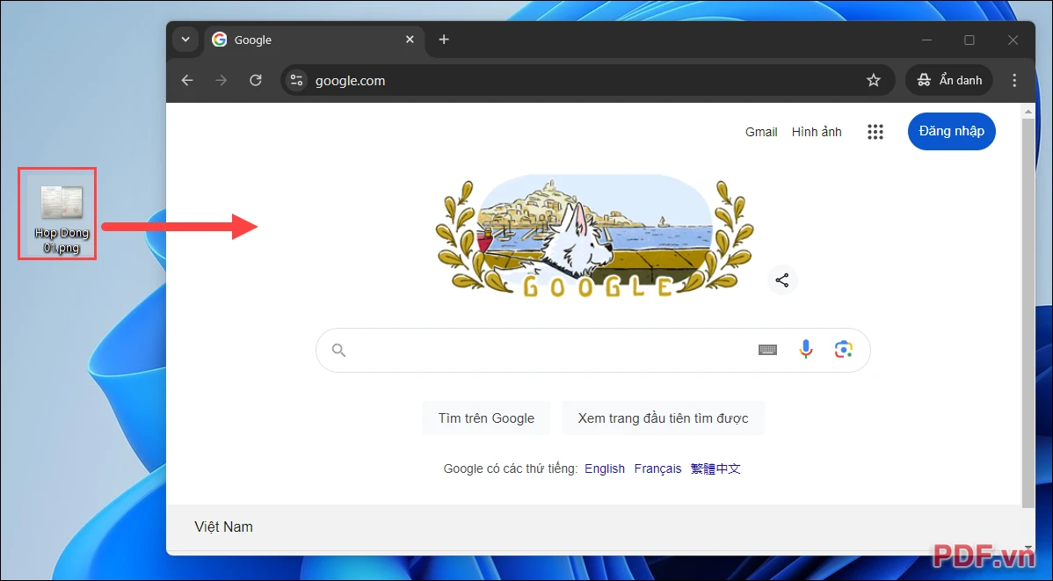The image size is (1053, 581).
Task: Share the Google doodle
Action: [782, 280]
